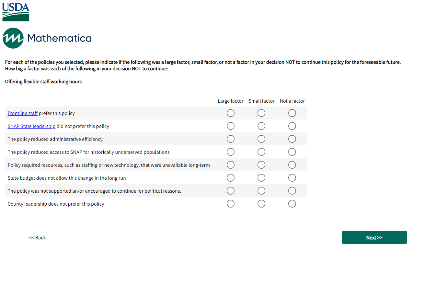Go to the next survey page

click(374, 237)
